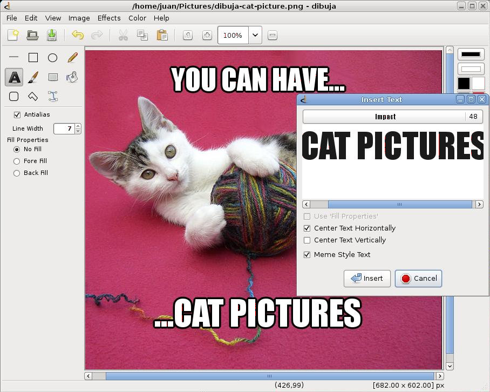490x392 pixels.
Task: Select the Rounded Rectangle tool
Action: tap(13, 96)
